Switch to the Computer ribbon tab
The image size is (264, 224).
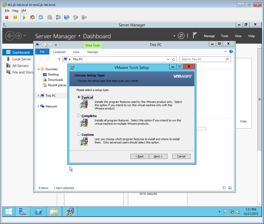click(x=59, y=52)
